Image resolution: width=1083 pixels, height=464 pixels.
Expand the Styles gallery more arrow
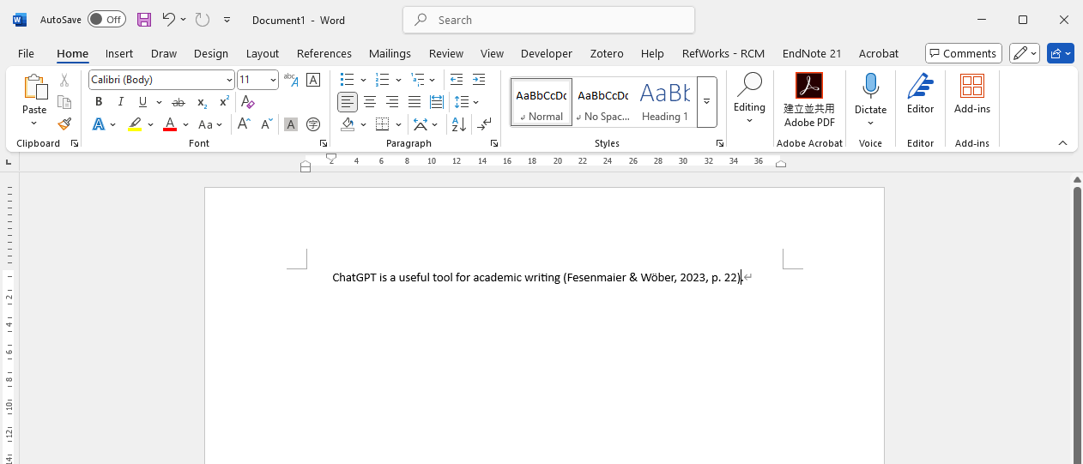[706, 101]
